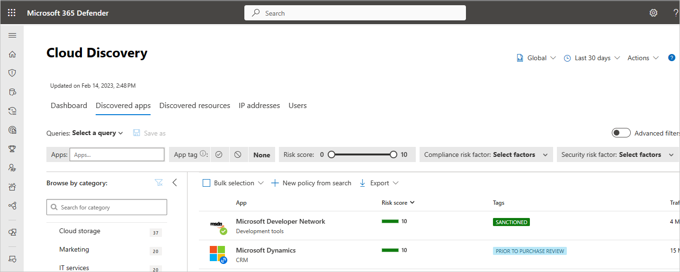Viewport: 680px width, 272px height.
Task: Open the shield icon in sidebar
Action: (12, 73)
